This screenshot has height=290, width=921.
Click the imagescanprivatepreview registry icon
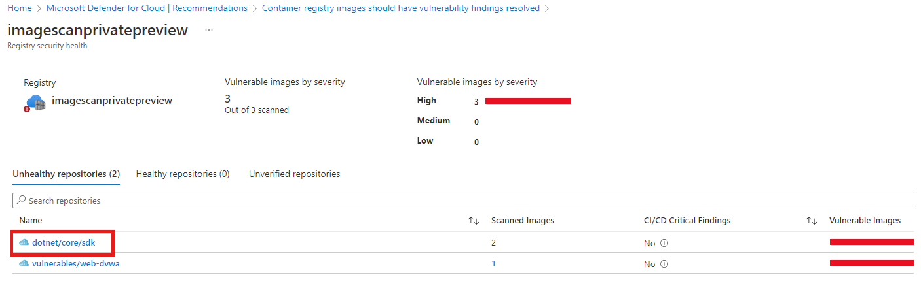tap(35, 103)
